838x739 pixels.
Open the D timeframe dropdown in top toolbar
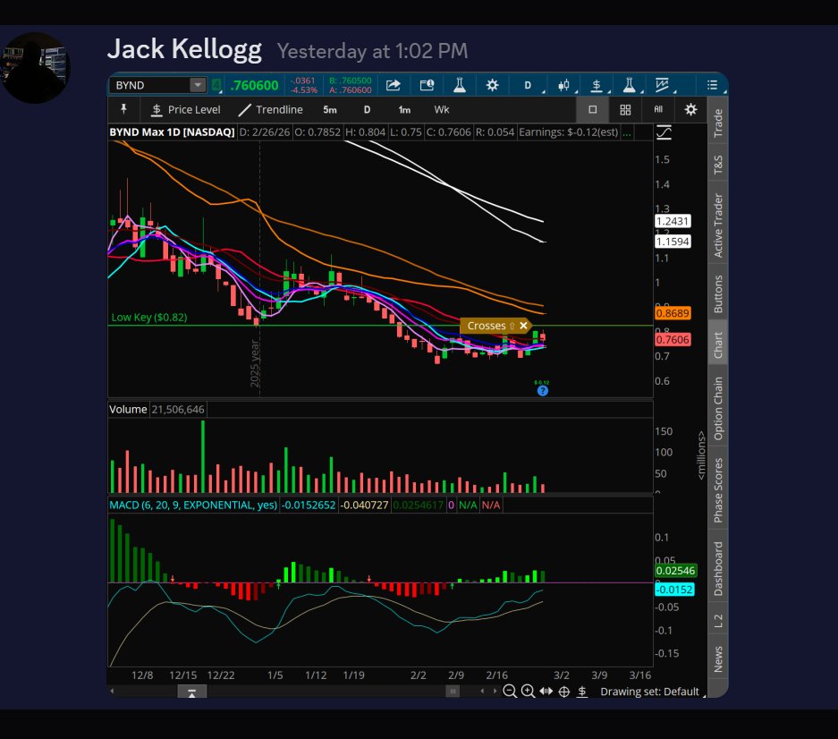pyautogui.click(x=529, y=86)
